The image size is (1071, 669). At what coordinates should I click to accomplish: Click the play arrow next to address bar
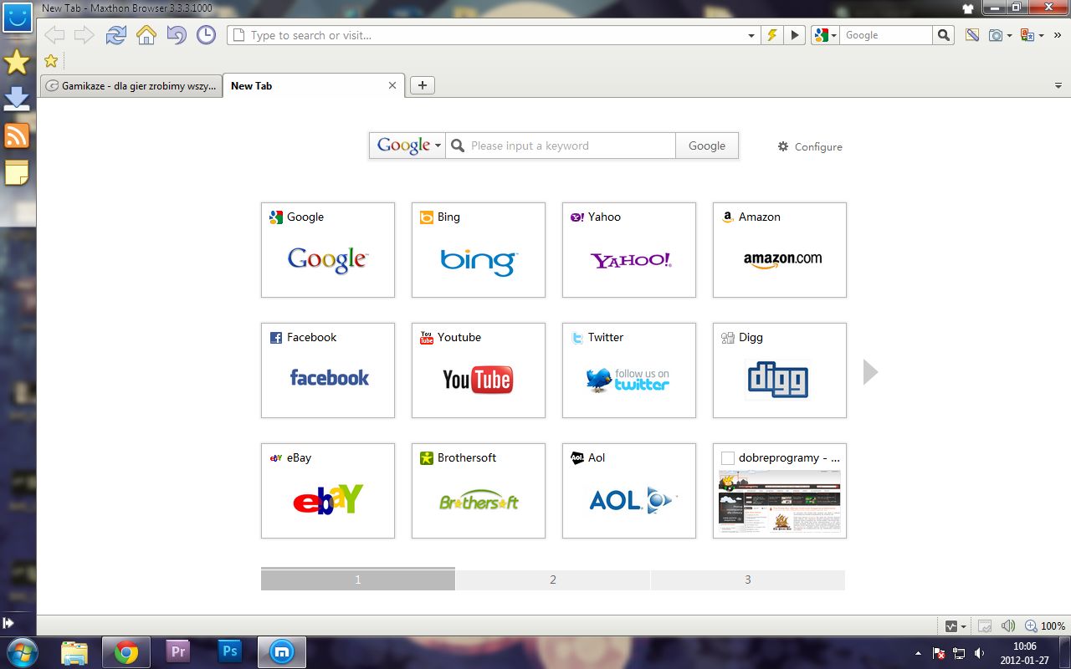(x=794, y=35)
